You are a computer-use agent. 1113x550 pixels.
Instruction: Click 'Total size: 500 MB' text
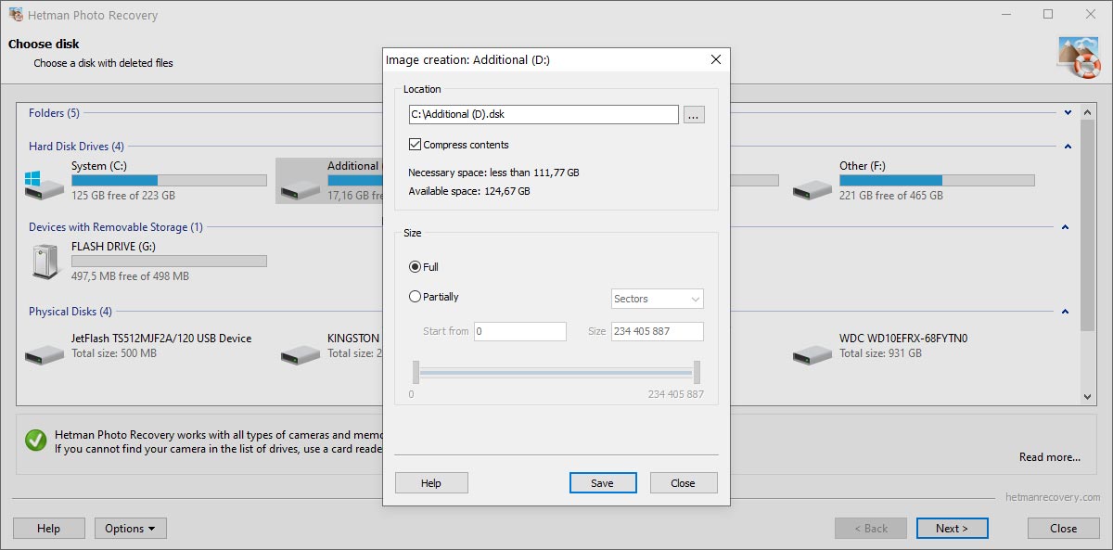click(114, 353)
